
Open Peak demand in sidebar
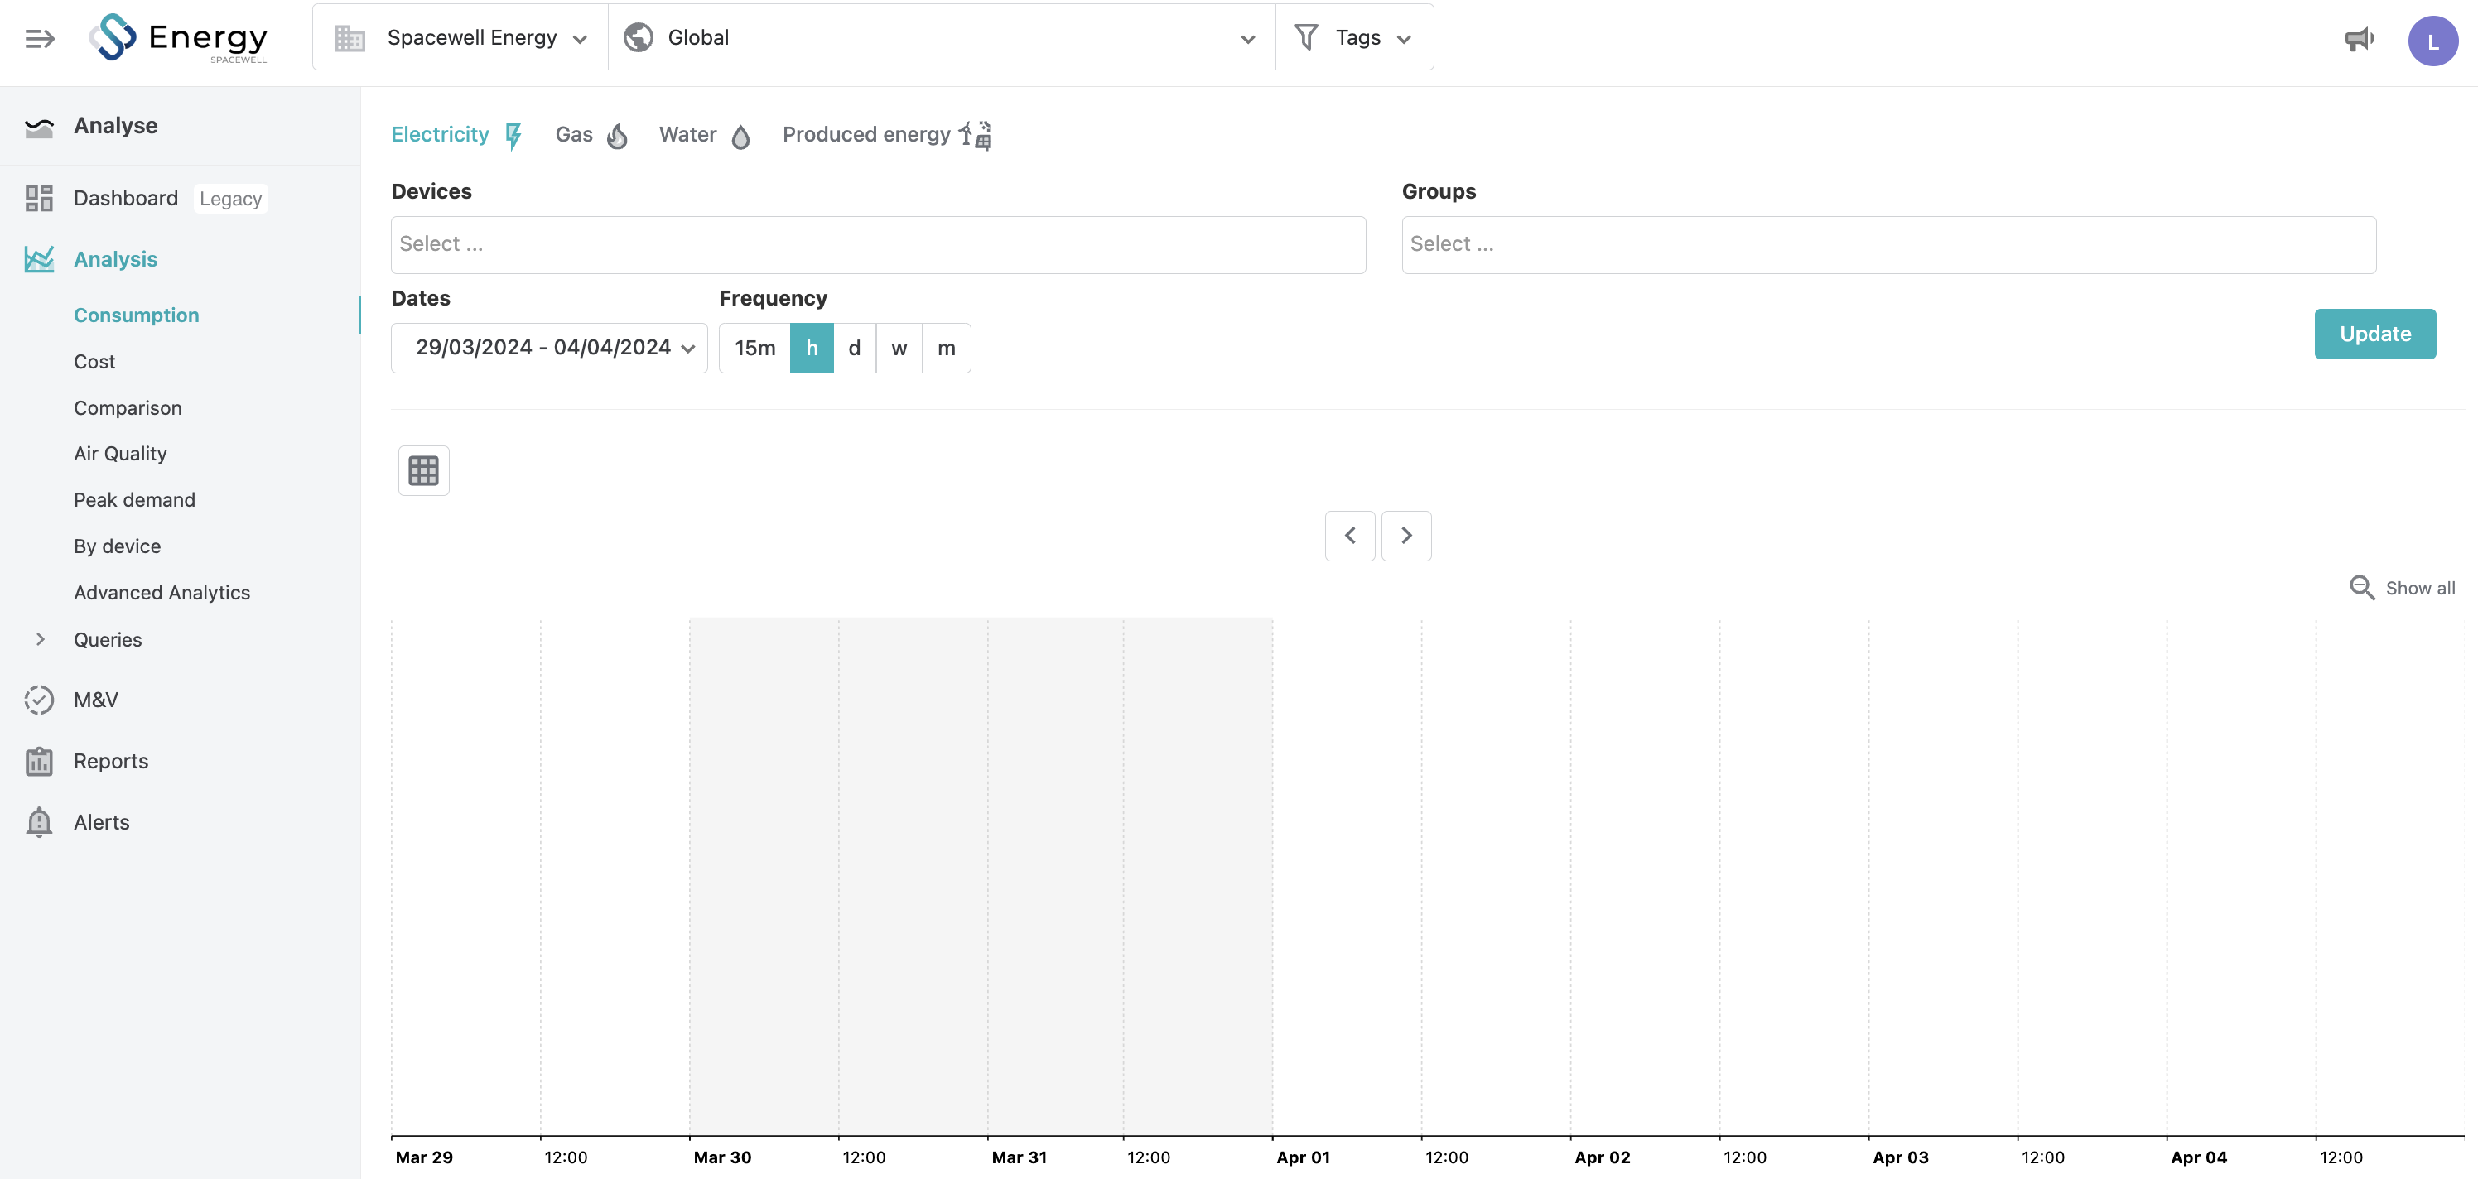[135, 500]
